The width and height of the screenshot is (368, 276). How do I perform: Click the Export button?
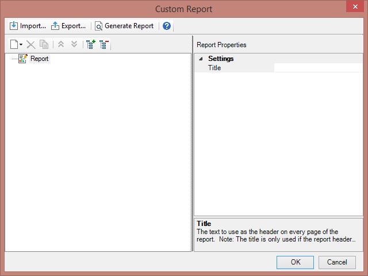click(68, 26)
